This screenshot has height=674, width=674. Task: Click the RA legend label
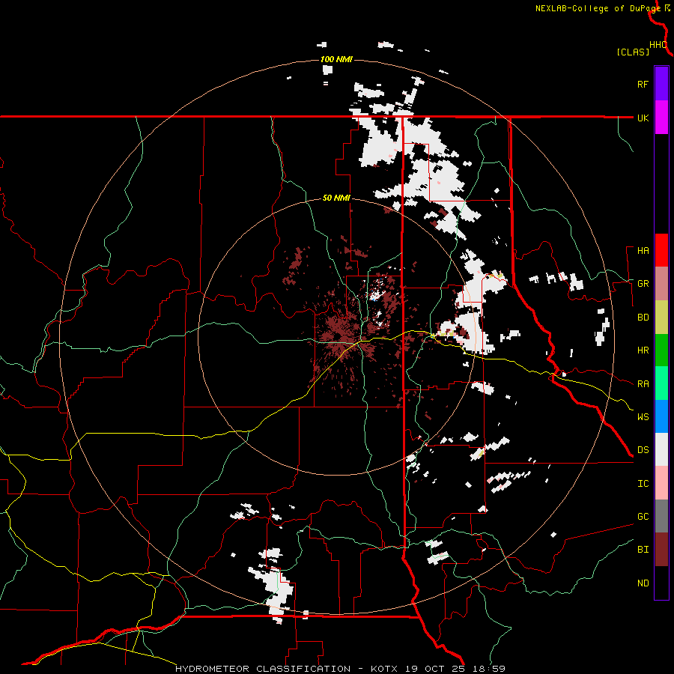pos(643,384)
